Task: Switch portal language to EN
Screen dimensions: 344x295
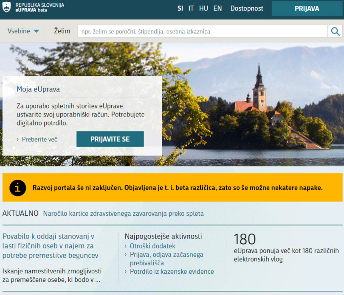Action: tap(217, 8)
